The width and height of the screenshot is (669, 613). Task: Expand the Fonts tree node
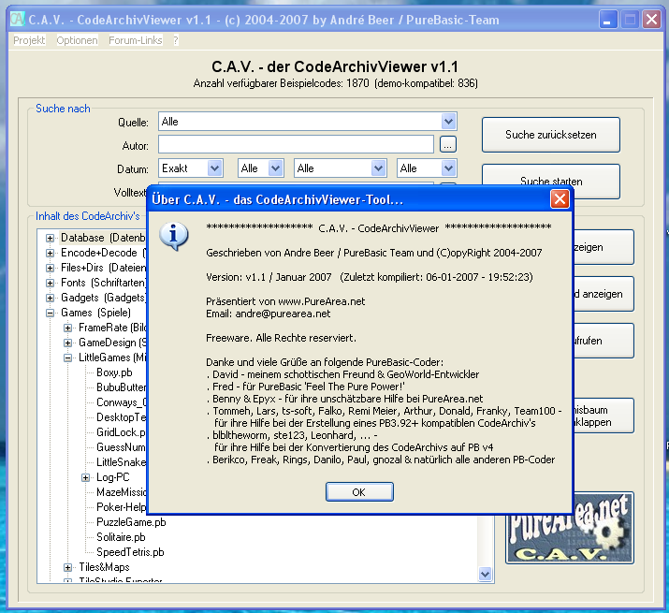[x=50, y=283]
